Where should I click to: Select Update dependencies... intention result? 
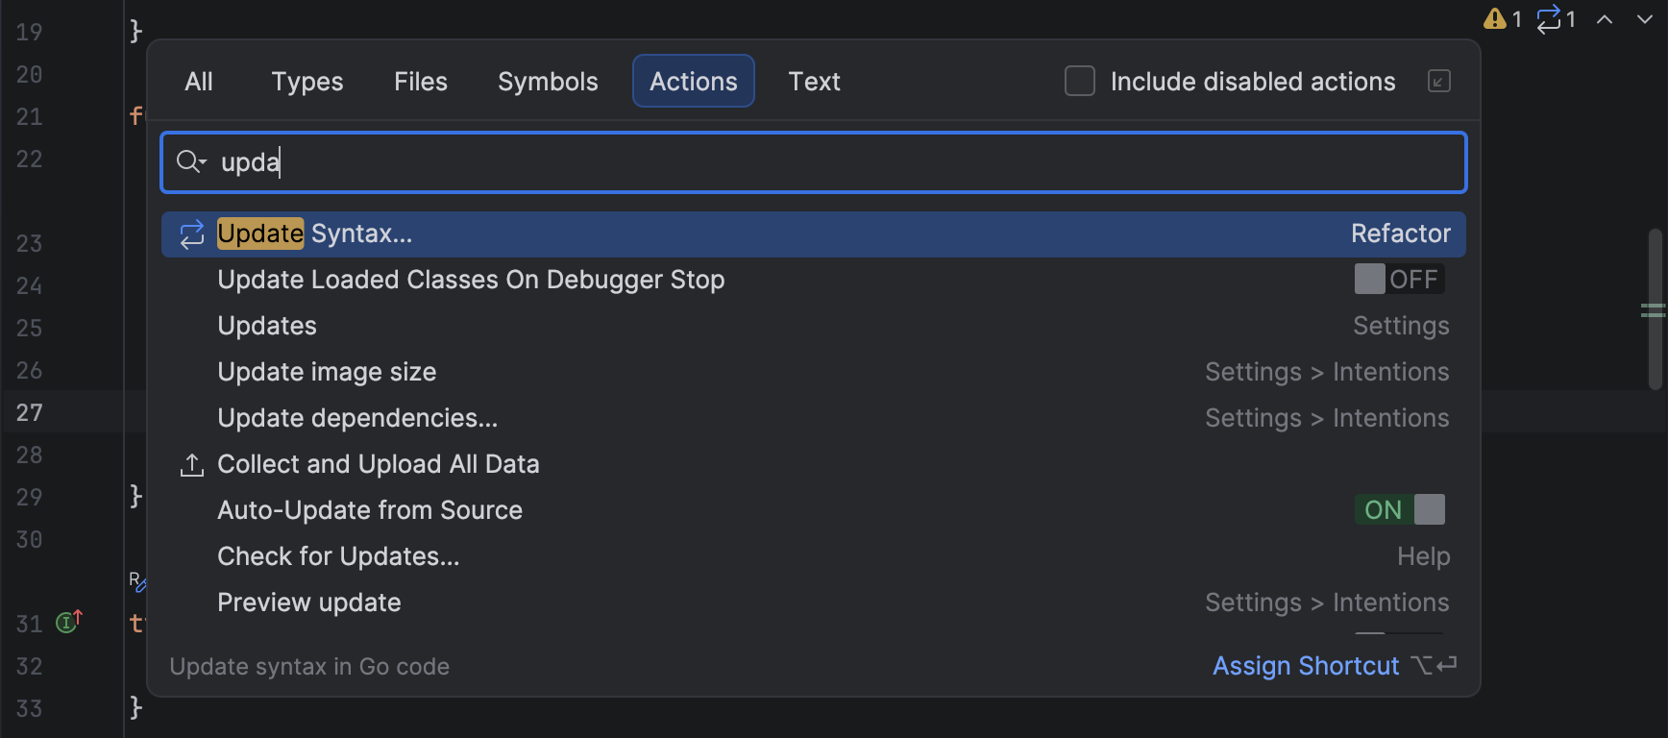(x=357, y=418)
